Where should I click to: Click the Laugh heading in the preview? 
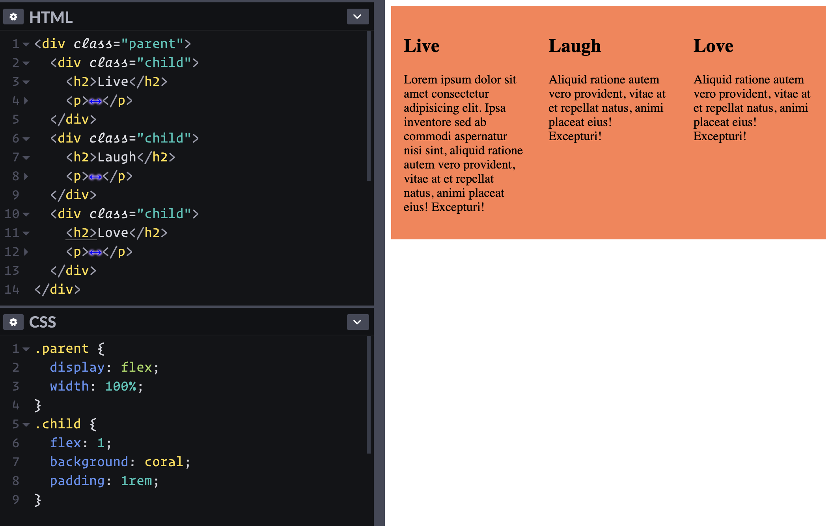575,46
